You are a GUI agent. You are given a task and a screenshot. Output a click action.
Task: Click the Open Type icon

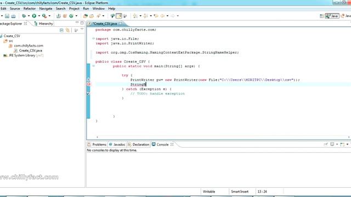(86, 16)
